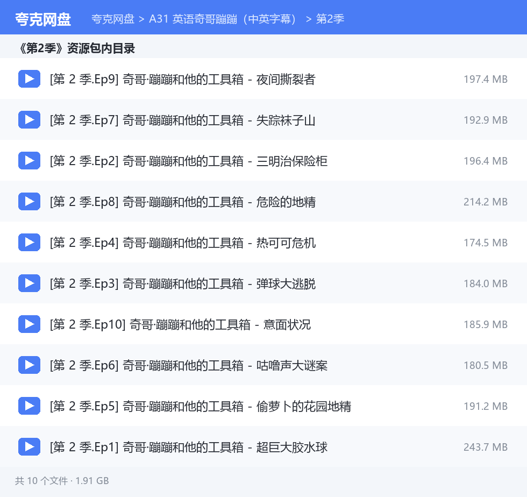Open file name Ep5 偷萝卜的花园地精

click(x=200, y=407)
